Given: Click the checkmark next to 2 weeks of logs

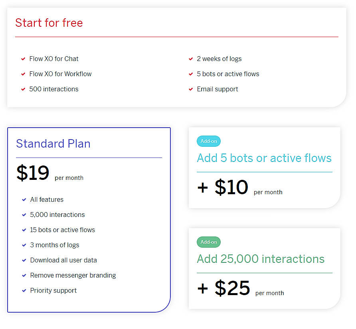Looking at the screenshot, I should coord(191,59).
